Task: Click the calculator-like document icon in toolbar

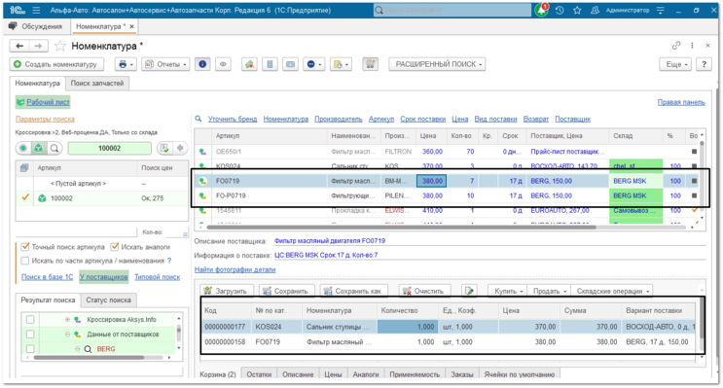Action: [x=270, y=64]
